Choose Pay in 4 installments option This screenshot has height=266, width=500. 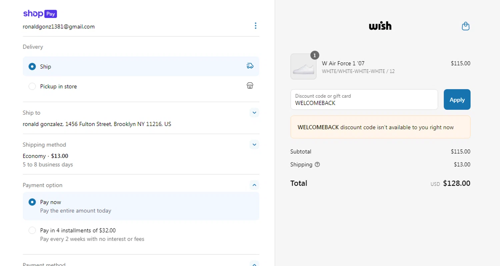(x=141, y=234)
